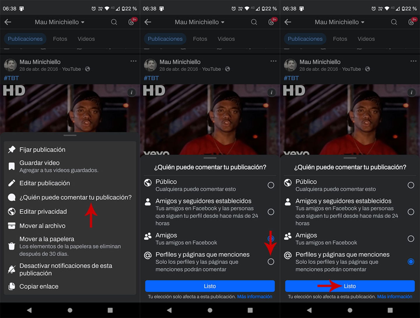Select ¿Quién puede comentar tu publicación? menu entry
The width and height of the screenshot is (420, 318).
click(70, 197)
